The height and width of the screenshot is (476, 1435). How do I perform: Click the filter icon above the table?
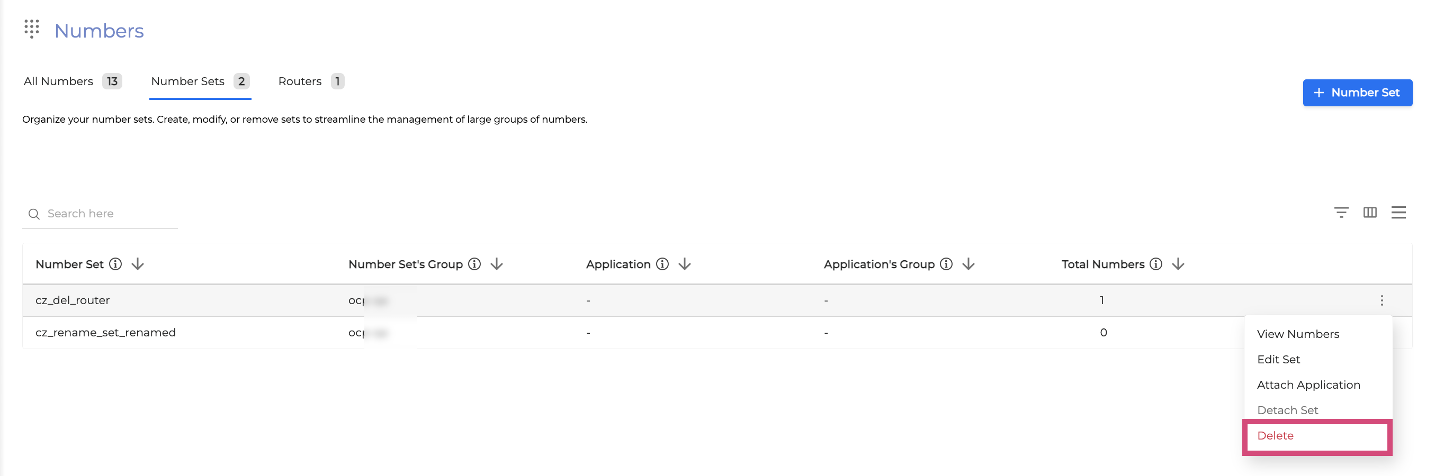click(1341, 212)
